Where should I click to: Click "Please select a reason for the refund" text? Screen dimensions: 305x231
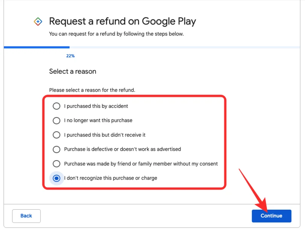[x=92, y=90]
